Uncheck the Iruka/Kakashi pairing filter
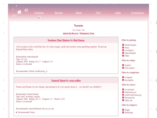Screen dimensions: 157x118 123,53
